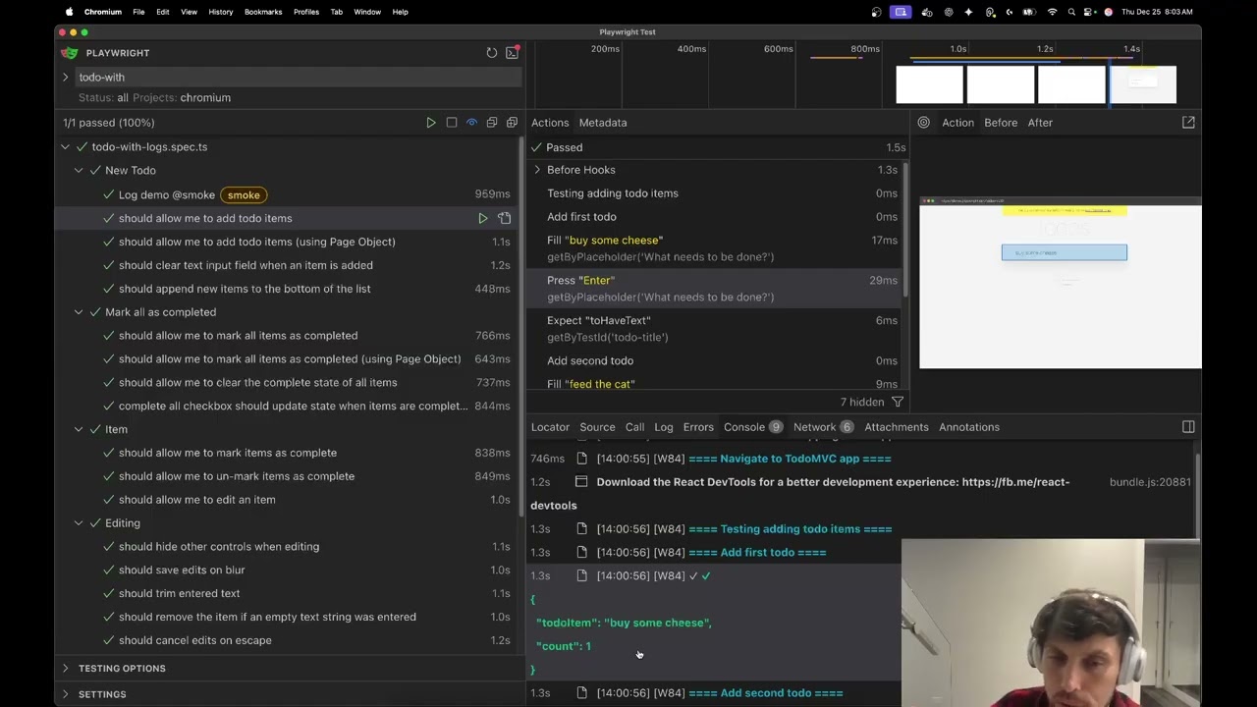The height and width of the screenshot is (707, 1257).
Task: Show the After snapshot tab
Action: [x=1040, y=123]
